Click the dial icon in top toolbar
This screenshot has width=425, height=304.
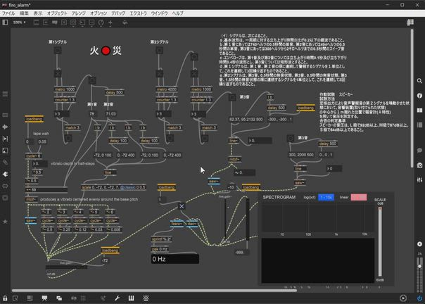101,23
